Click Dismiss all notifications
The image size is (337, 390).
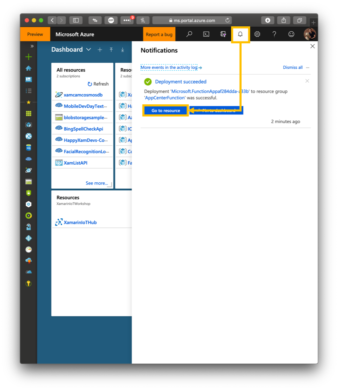[x=293, y=67]
